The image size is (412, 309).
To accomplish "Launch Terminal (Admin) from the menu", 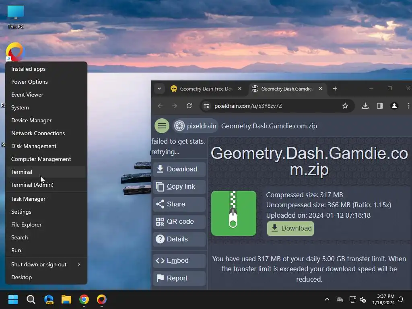I will [x=46, y=185].
